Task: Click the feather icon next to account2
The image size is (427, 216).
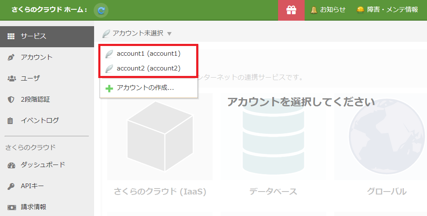Action: coord(109,68)
